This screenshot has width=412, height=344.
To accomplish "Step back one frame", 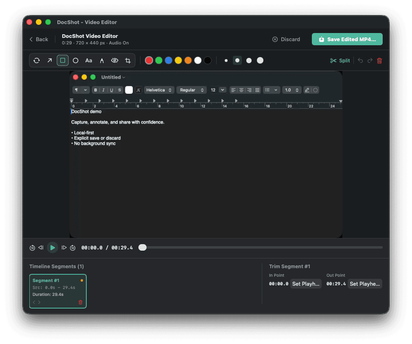I will 41,247.
